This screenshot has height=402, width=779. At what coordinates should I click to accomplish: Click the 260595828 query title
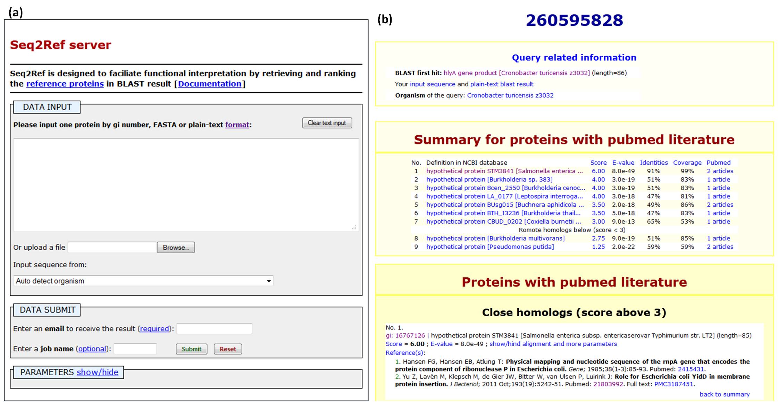coord(575,20)
